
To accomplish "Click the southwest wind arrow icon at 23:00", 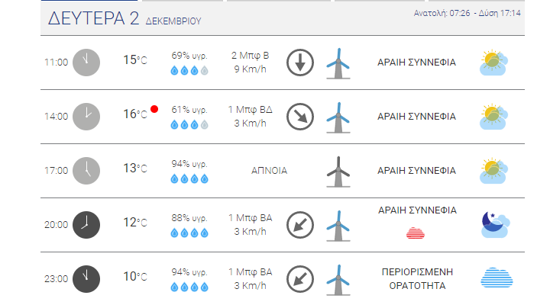I will tap(300, 279).
